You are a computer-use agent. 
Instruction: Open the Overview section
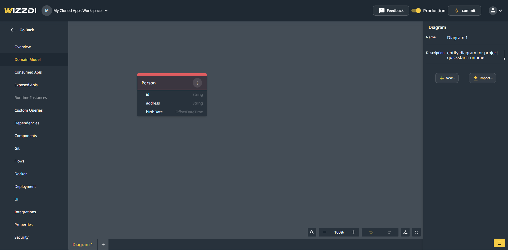tap(34, 47)
